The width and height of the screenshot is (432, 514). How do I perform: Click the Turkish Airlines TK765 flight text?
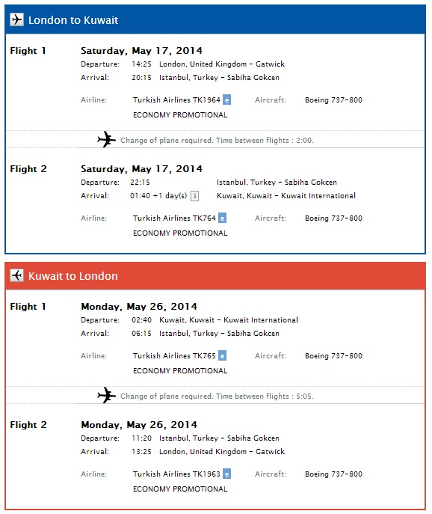[x=174, y=355]
